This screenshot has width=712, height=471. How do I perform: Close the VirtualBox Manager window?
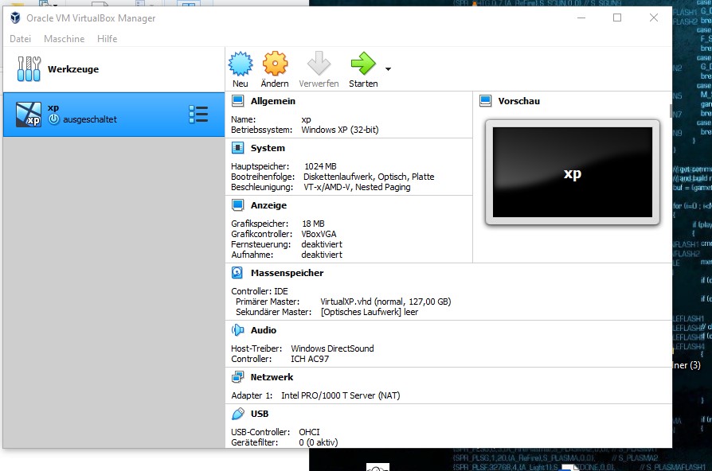pos(653,18)
